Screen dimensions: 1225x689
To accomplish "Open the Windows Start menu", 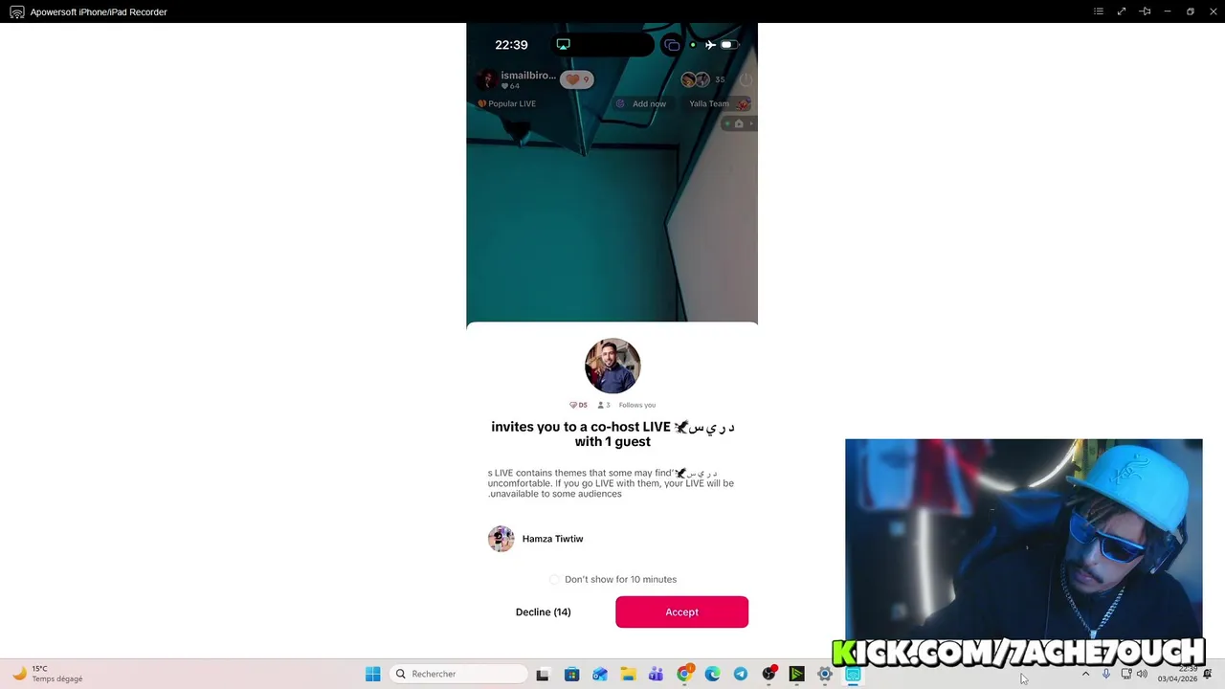I will [x=372, y=674].
